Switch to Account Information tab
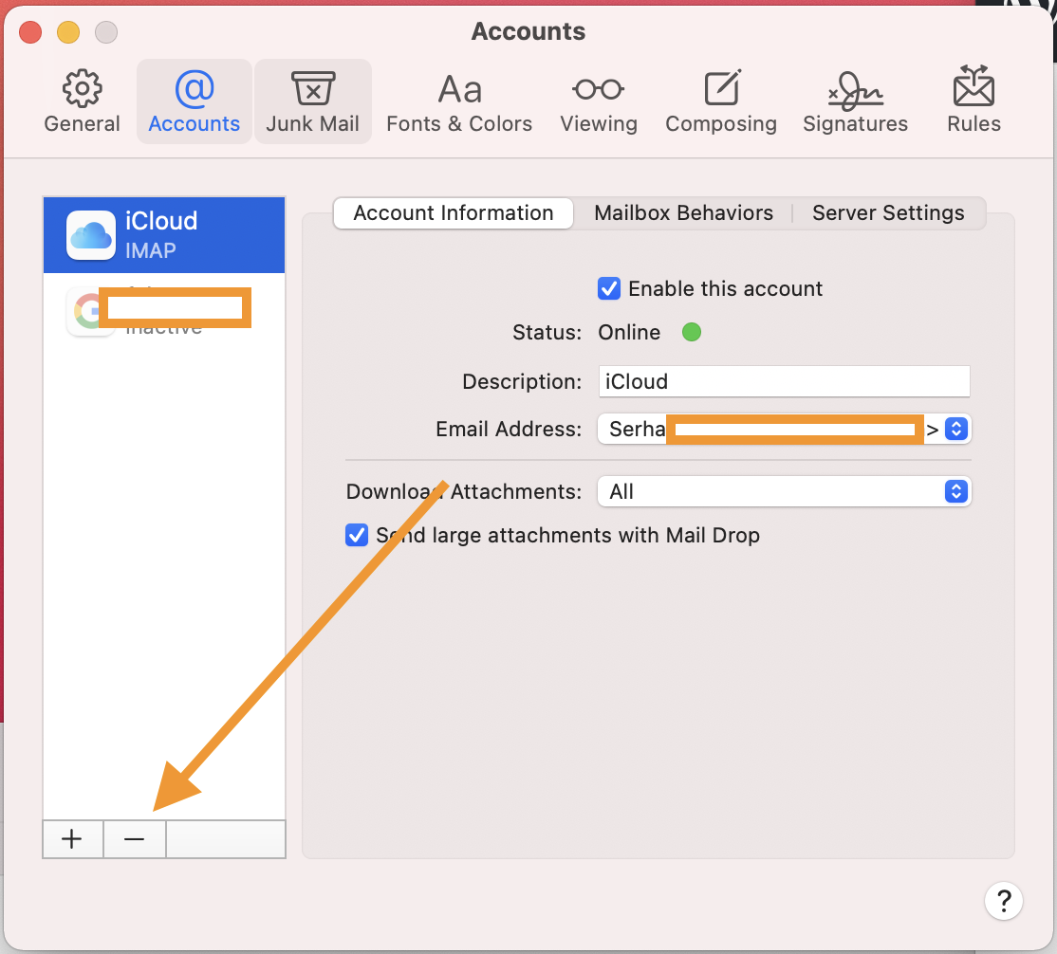The width and height of the screenshot is (1057, 954). point(453,213)
